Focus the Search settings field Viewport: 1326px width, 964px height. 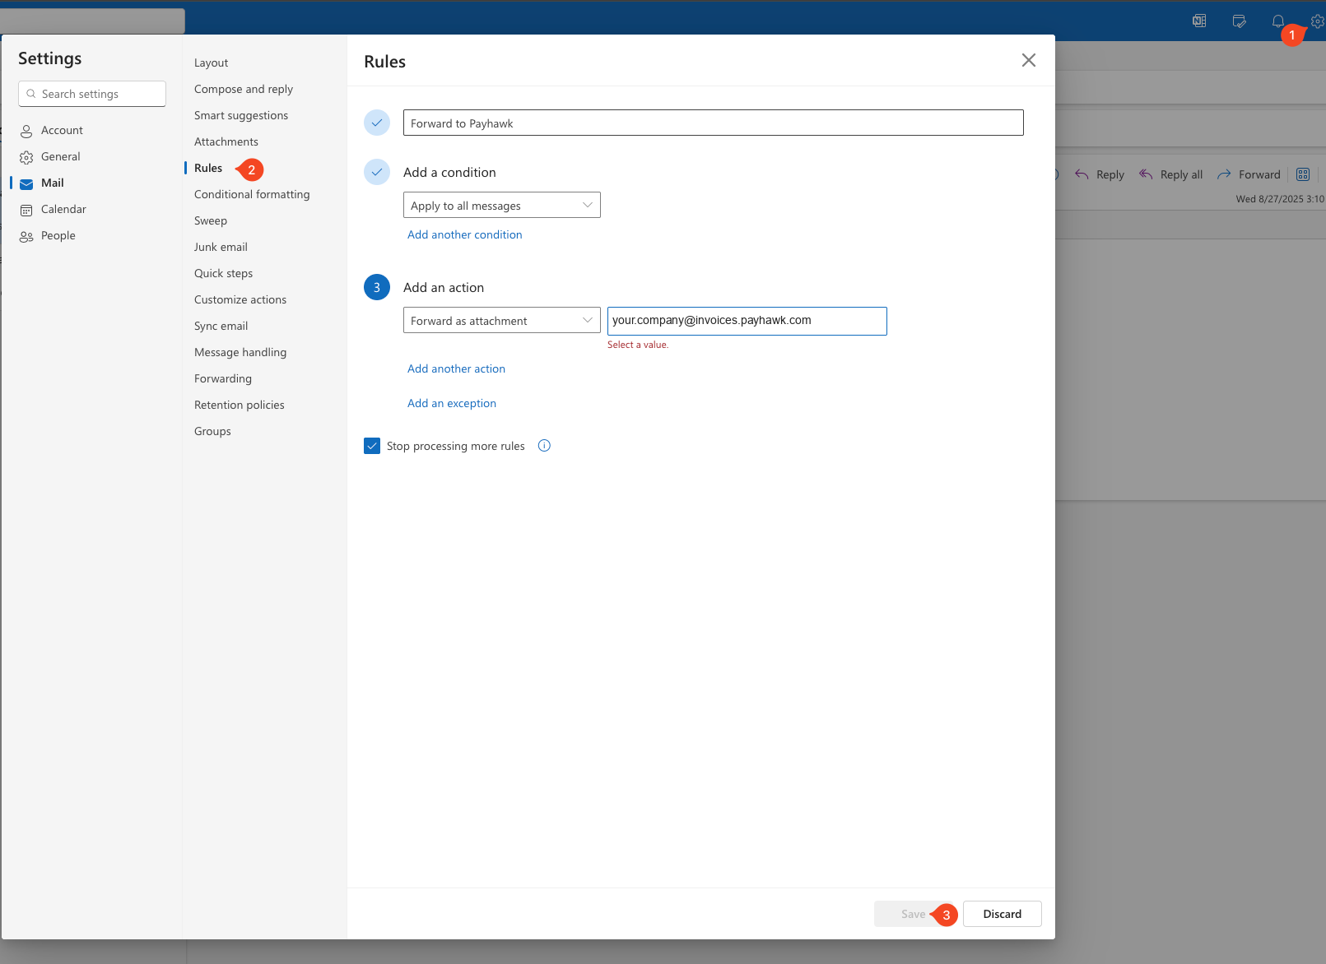tap(92, 94)
